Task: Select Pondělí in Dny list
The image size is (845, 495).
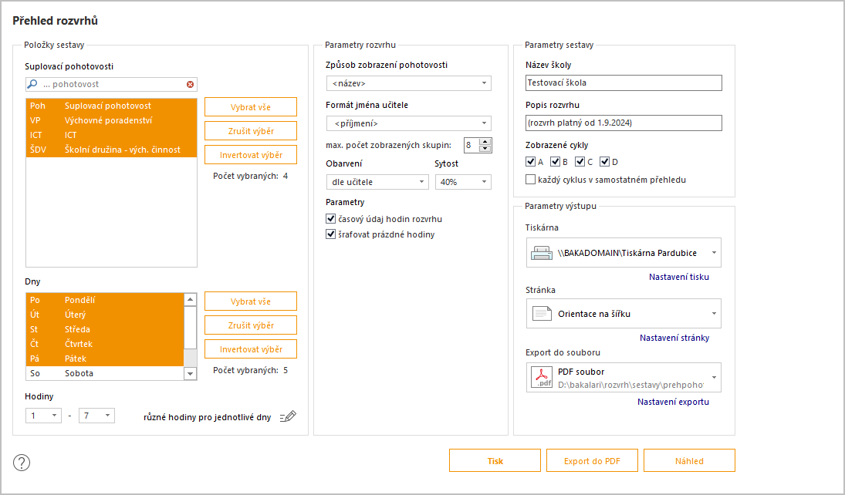Action: click(x=105, y=300)
